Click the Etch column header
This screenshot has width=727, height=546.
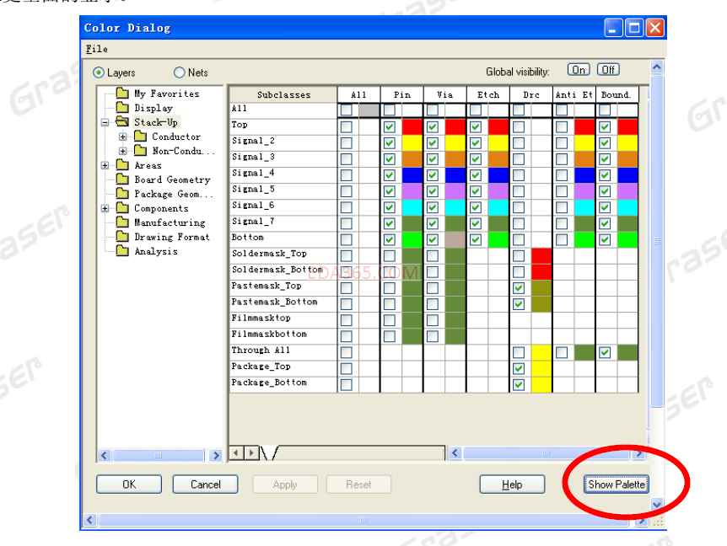(x=488, y=95)
